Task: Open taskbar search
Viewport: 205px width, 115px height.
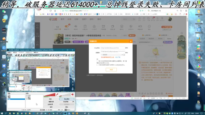Action: click(6, 113)
